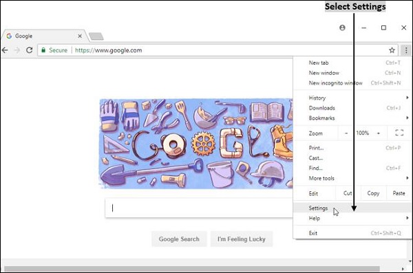
Task: Focus the Google search input box
Action: tap(199, 208)
